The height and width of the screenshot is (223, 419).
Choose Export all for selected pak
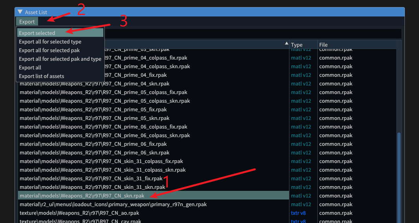point(49,50)
